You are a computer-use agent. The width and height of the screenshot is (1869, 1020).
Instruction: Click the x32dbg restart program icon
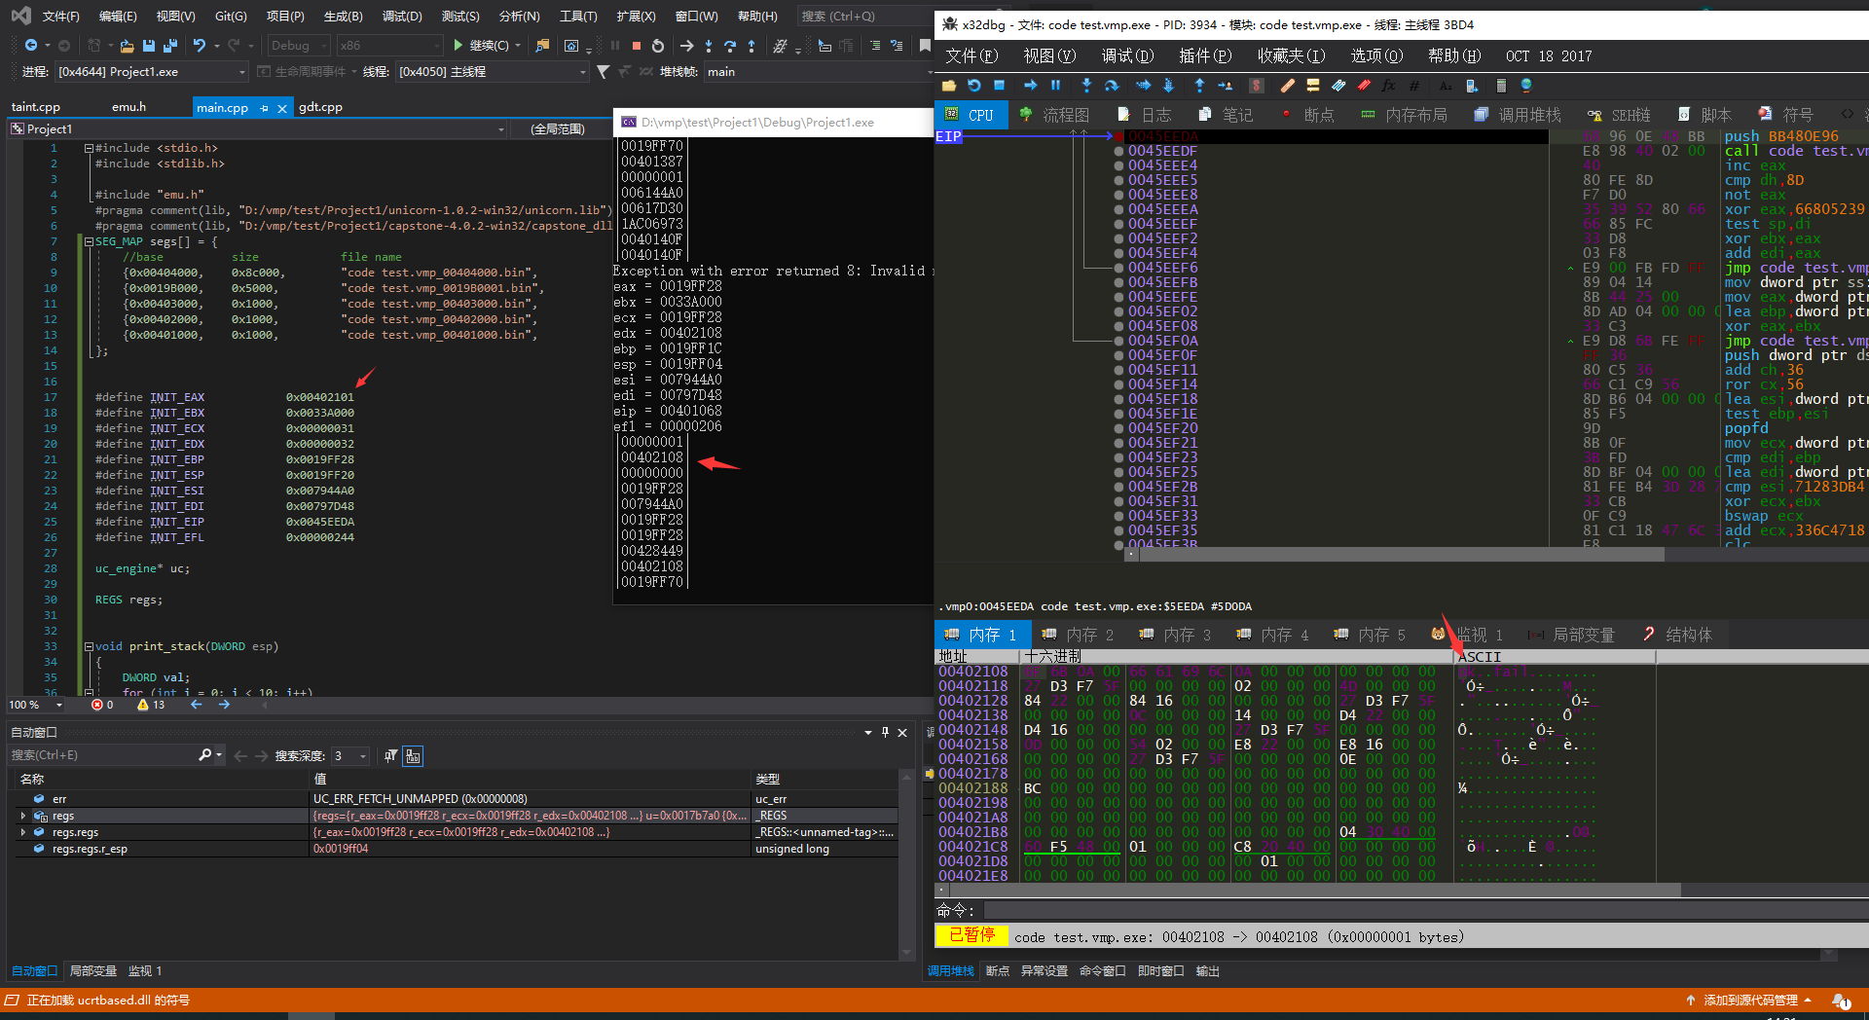tap(973, 86)
